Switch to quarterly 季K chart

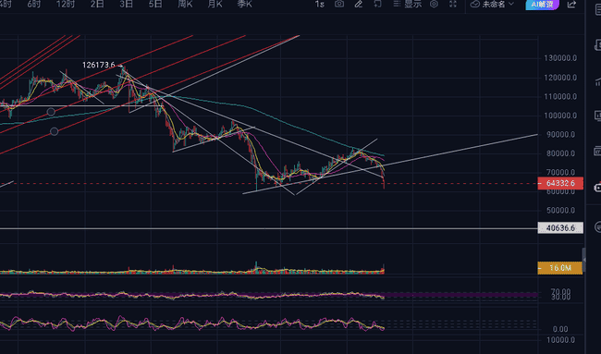coord(244,5)
